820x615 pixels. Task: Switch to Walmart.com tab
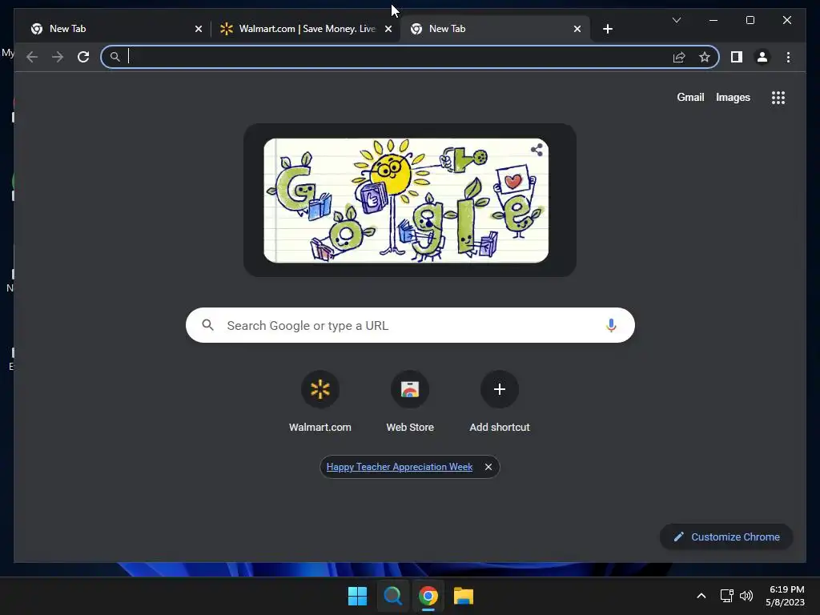(x=306, y=29)
